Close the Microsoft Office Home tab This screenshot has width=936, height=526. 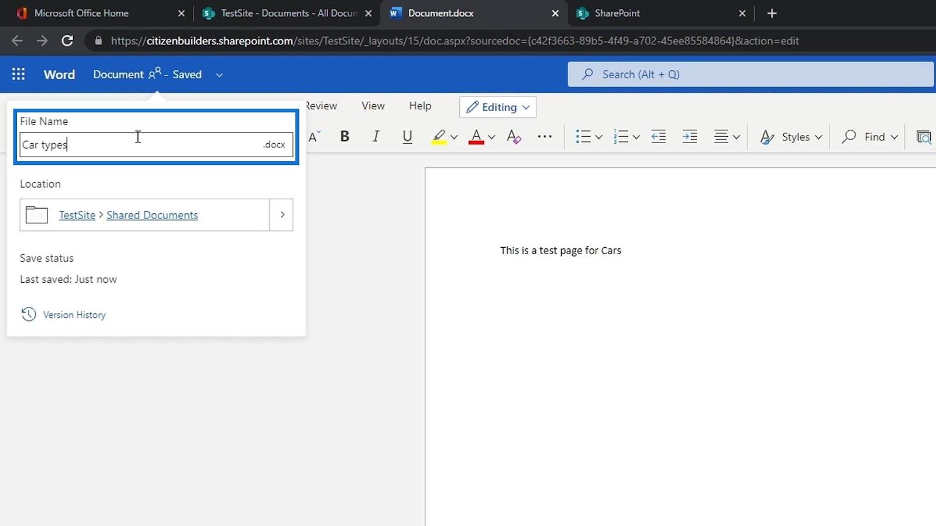click(x=181, y=13)
